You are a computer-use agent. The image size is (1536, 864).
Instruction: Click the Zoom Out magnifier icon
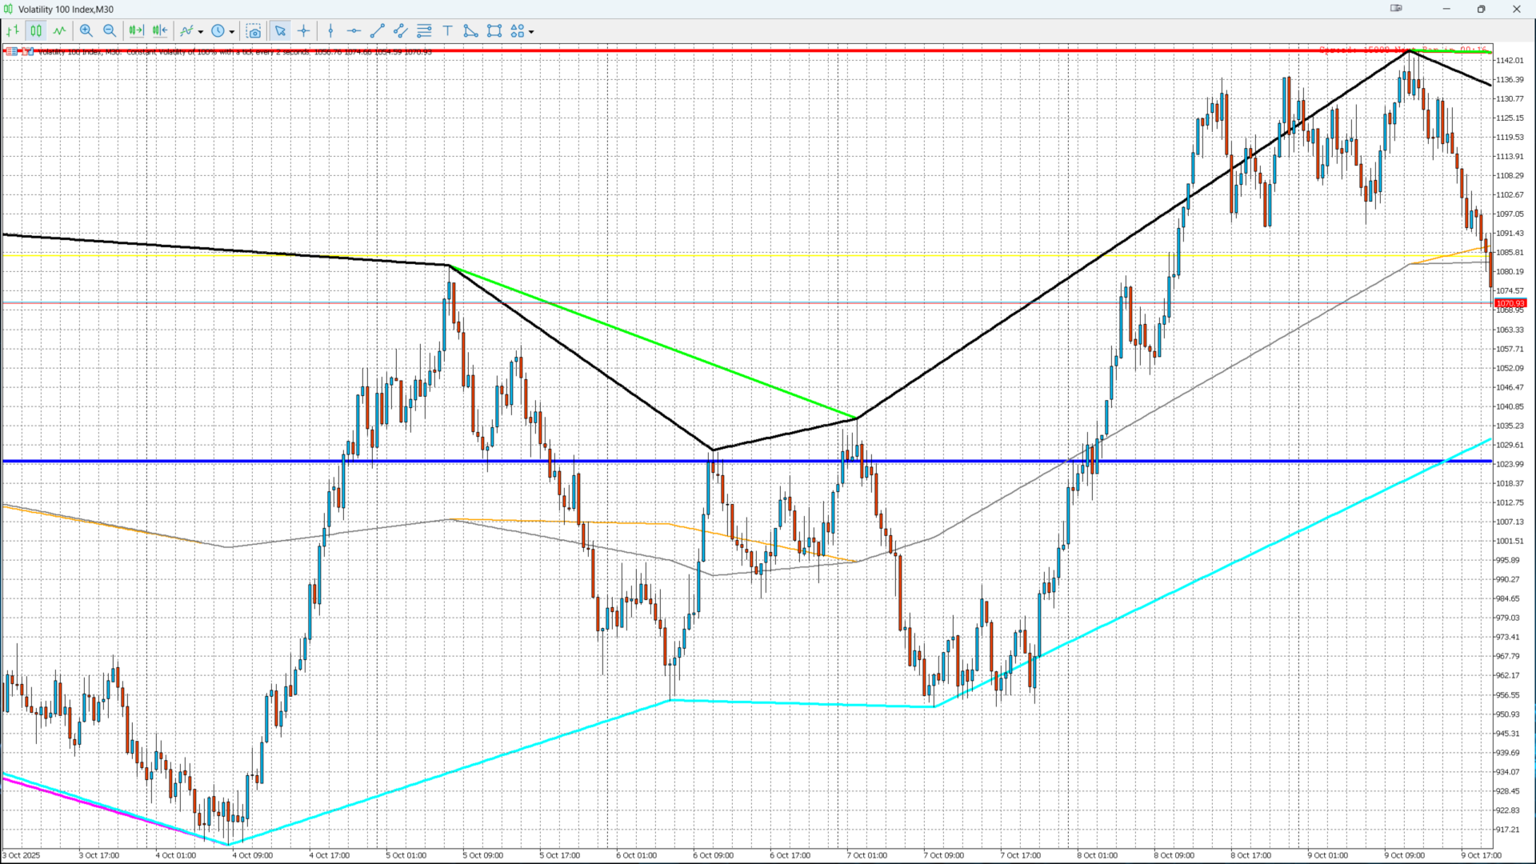pos(110,31)
